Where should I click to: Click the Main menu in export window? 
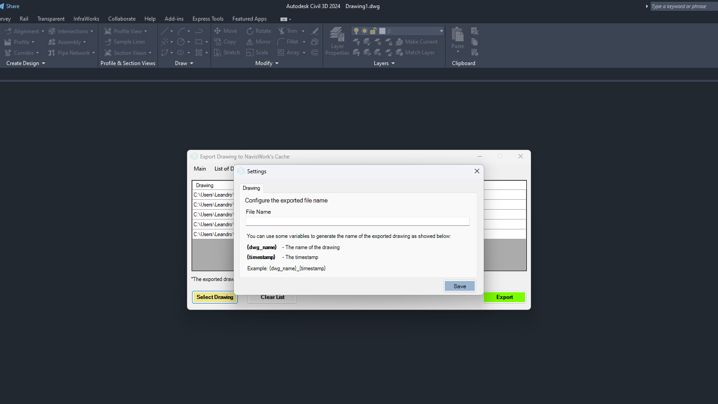200,169
